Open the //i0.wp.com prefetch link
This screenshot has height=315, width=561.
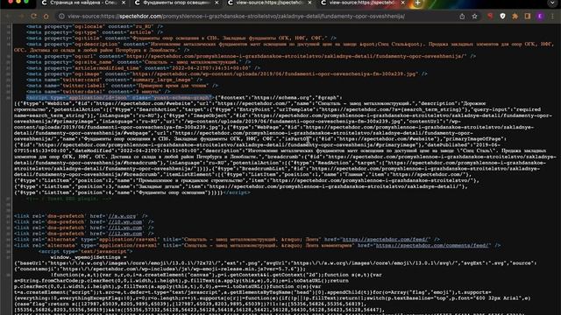point(124,221)
